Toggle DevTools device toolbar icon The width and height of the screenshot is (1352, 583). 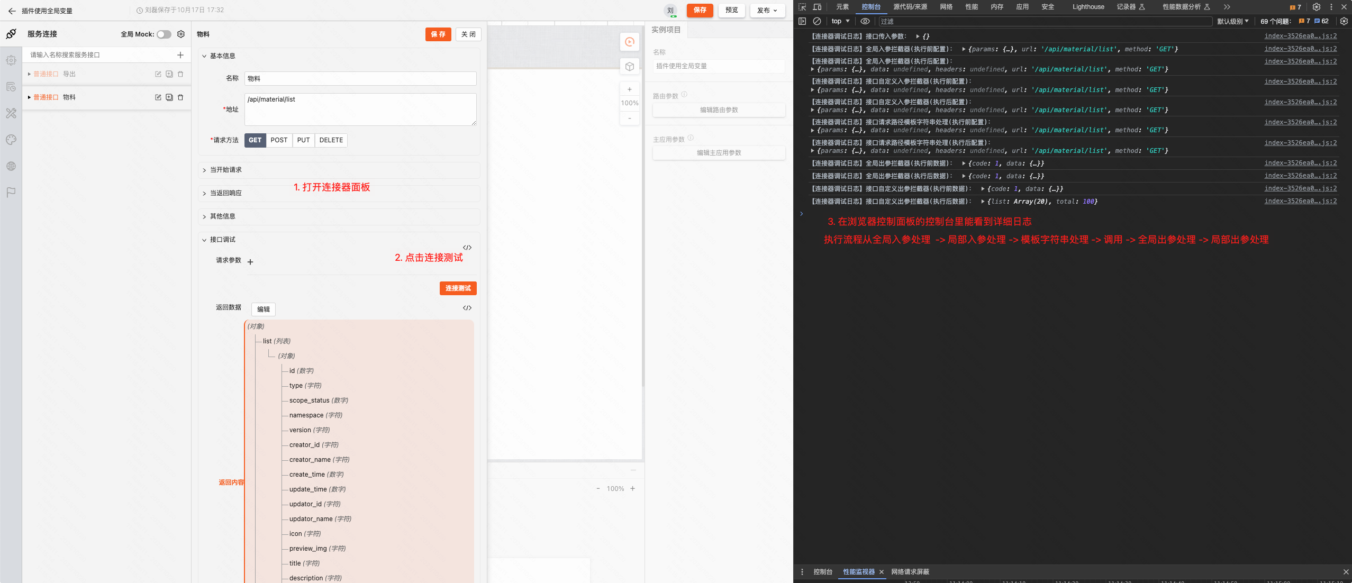pos(817,7)
